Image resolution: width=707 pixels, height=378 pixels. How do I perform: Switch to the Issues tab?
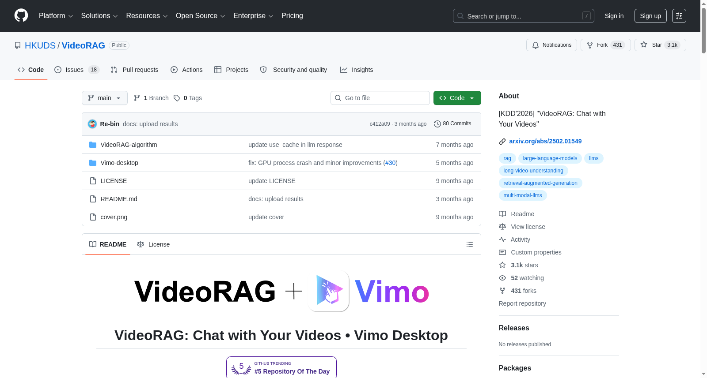[x=77, y=70]
